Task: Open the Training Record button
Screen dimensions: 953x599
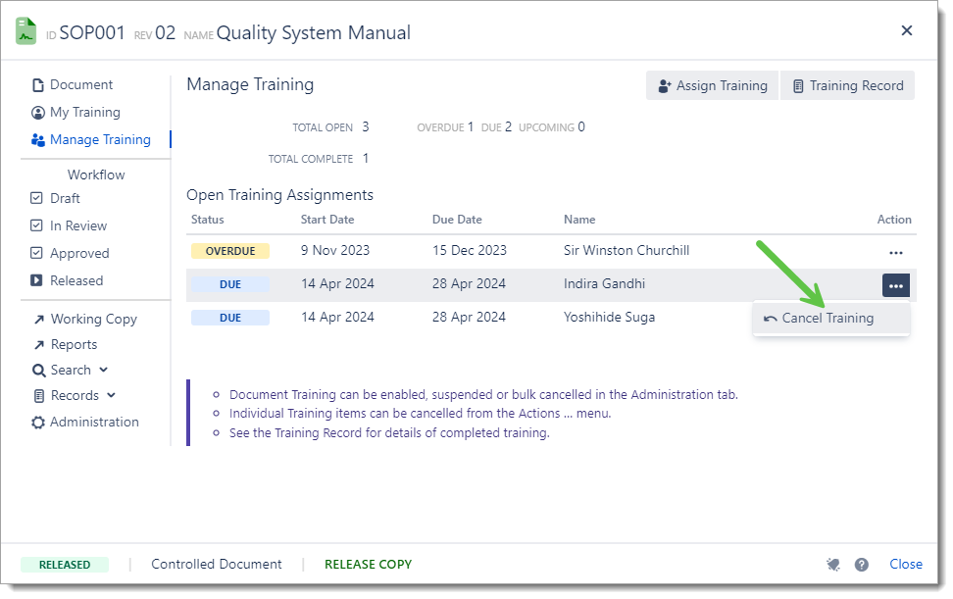Action: 847,86
